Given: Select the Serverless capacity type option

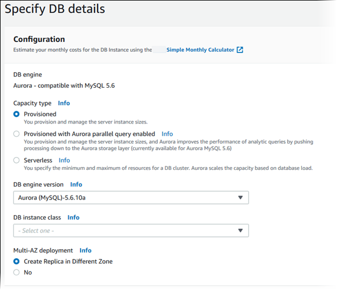Looking at the screenshot, I should click(x=17, y=160).
